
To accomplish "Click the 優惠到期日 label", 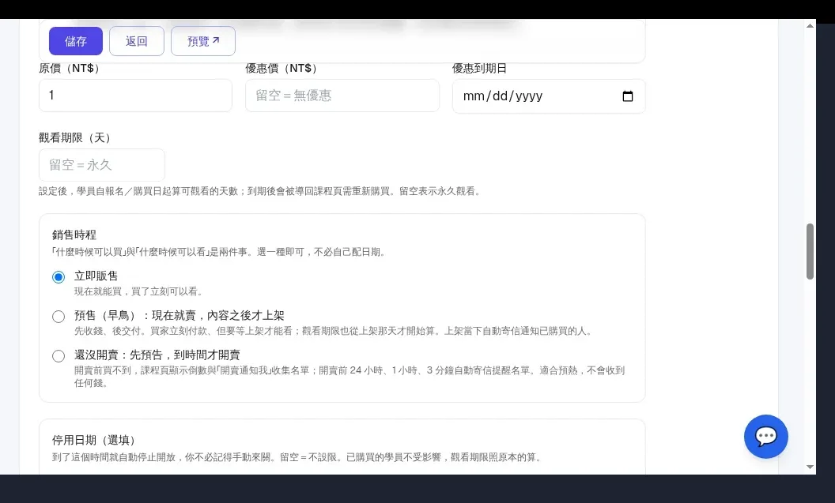I will [479, 68].
